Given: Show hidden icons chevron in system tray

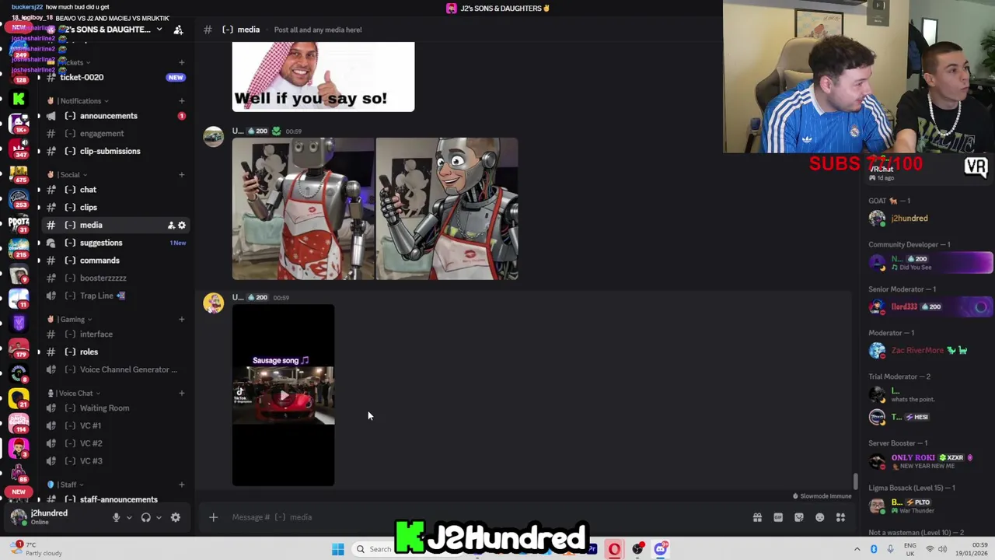Looking at the screenshot, I should coord(857,549).
